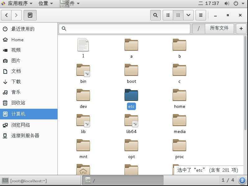Open 连接到服务器 in the sidebar
The height and width of the screenshot is (186, 248).
click(29, 135)
